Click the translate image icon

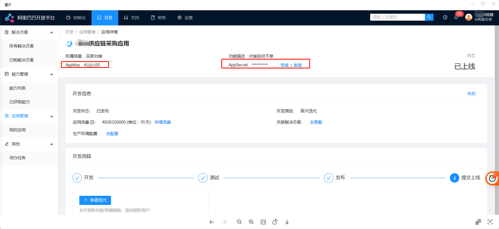(478, 222)
